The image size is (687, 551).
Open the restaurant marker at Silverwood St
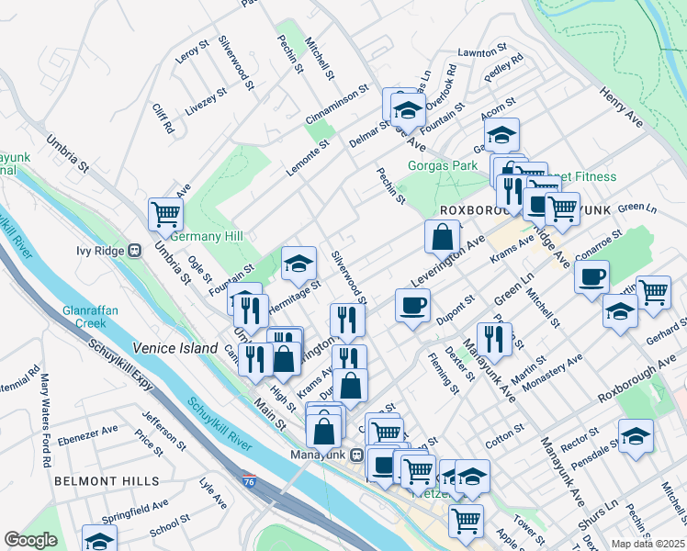click(347, 320)
